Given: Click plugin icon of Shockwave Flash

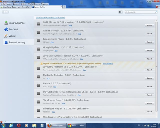Looking at the screenshot, I should click(38, 102).
